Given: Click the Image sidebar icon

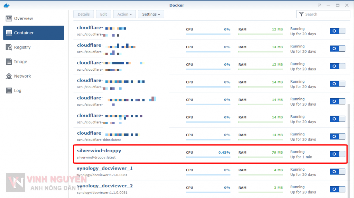Looking at the screenshot, I should coord(9,62).
